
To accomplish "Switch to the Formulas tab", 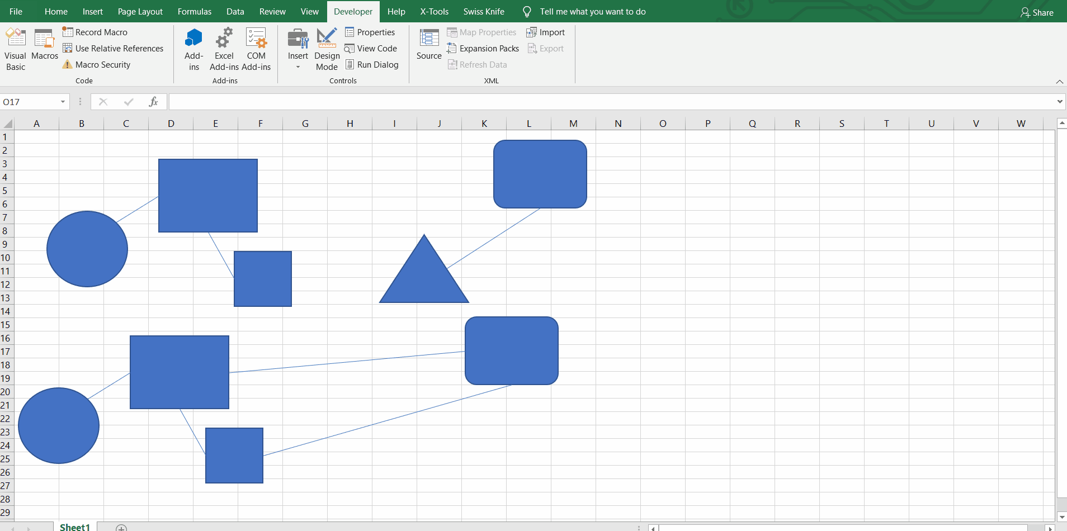I will (x=195, y=11).
